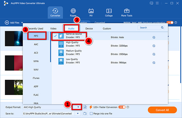The width and height of the screenshot is (182, 118).
Task: Click the Bitrate: Auto text
Action: point(117,37)
